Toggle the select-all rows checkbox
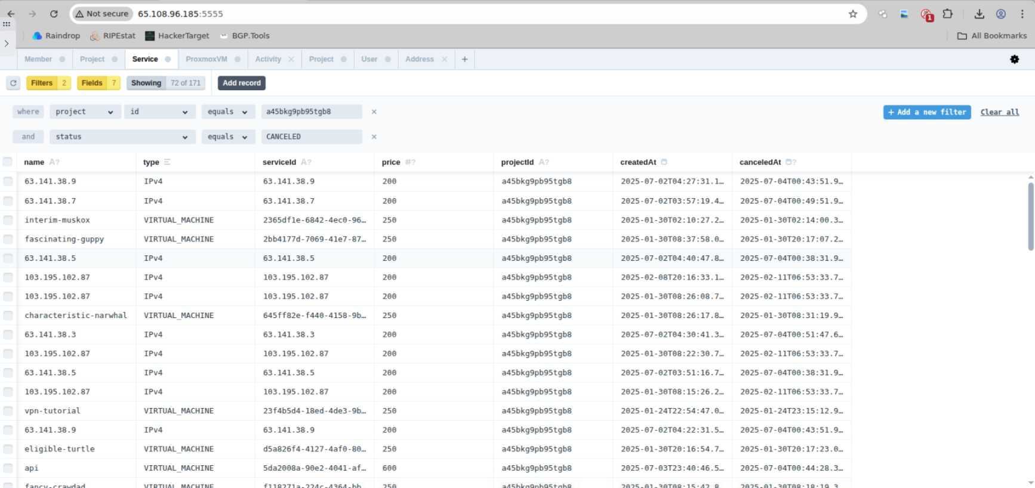This screenshot has height=488, width=1035. [x=8, y=162]
